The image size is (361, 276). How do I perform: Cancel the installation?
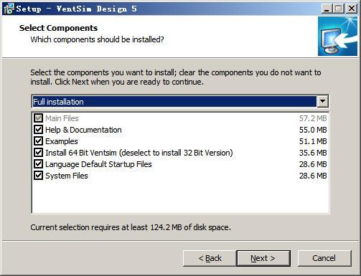pos(324,258)
